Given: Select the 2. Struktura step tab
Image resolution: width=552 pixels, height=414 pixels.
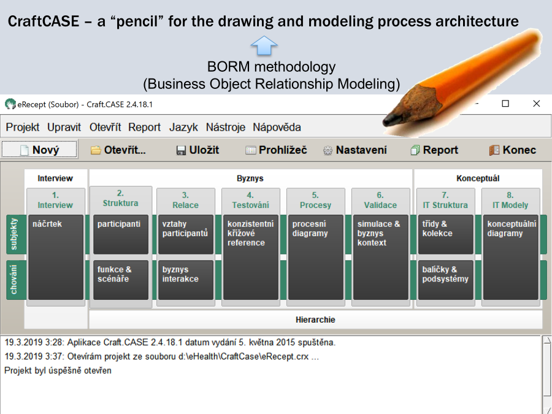Looking at the screenshot, I should [120, 199].
